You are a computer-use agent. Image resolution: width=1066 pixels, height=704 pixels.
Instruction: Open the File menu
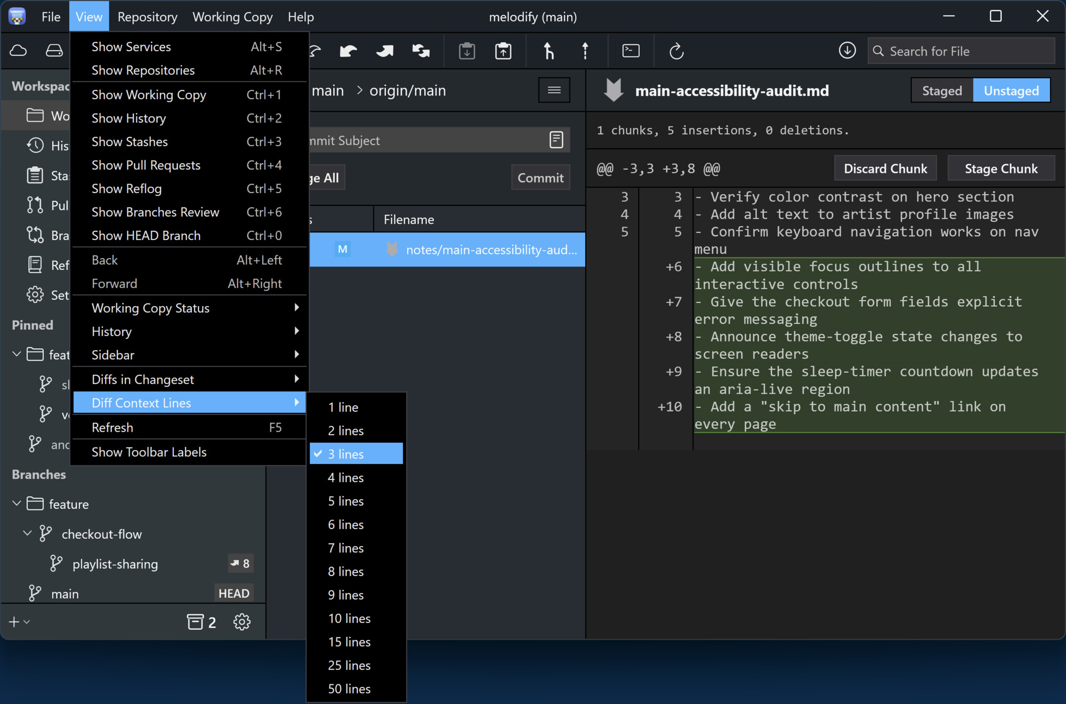coord(51,17)
